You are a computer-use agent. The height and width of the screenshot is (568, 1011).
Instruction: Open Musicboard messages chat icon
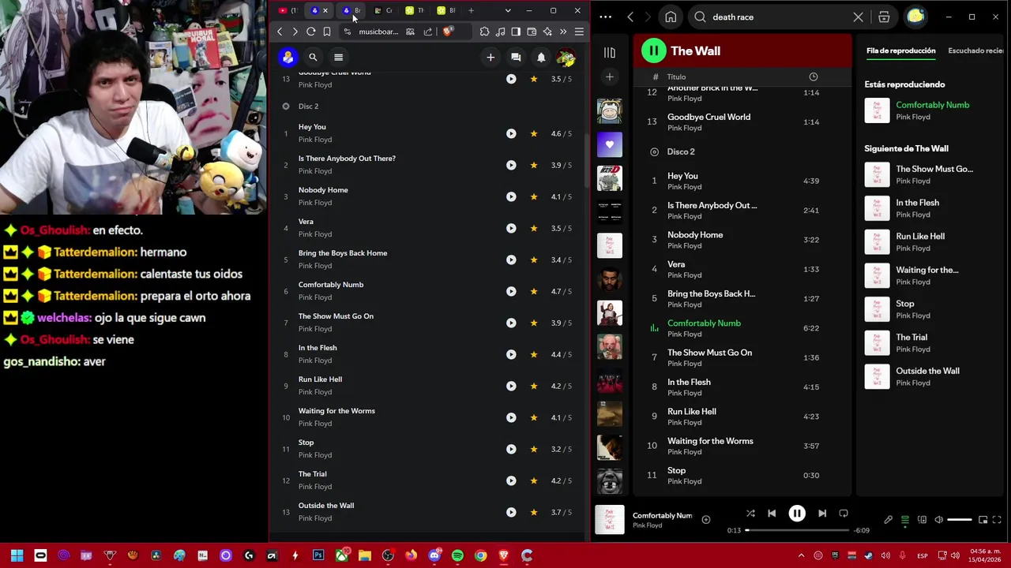[516, 57]
